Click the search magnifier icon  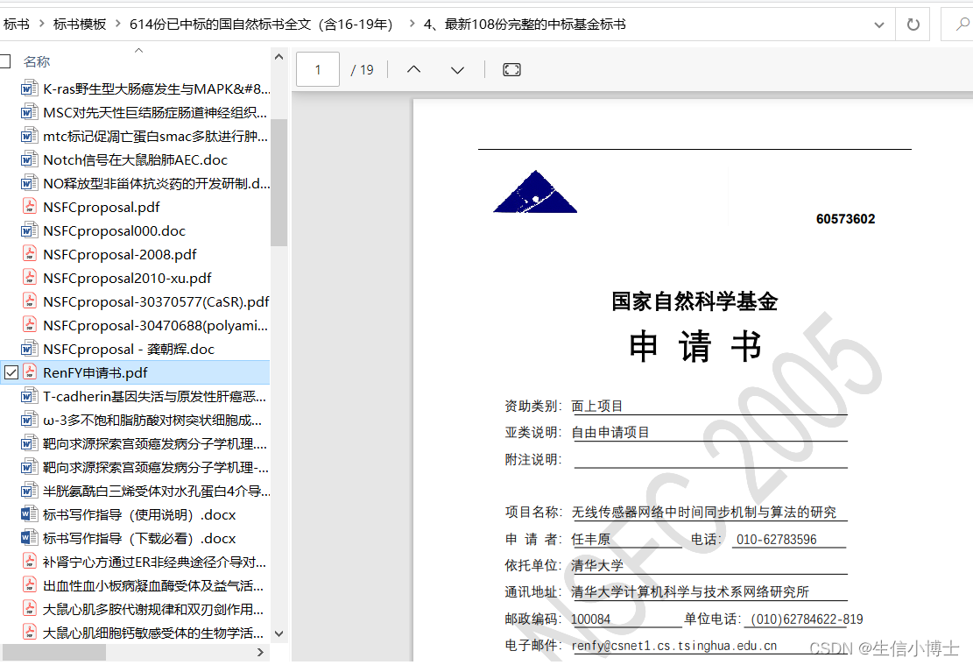962,25
